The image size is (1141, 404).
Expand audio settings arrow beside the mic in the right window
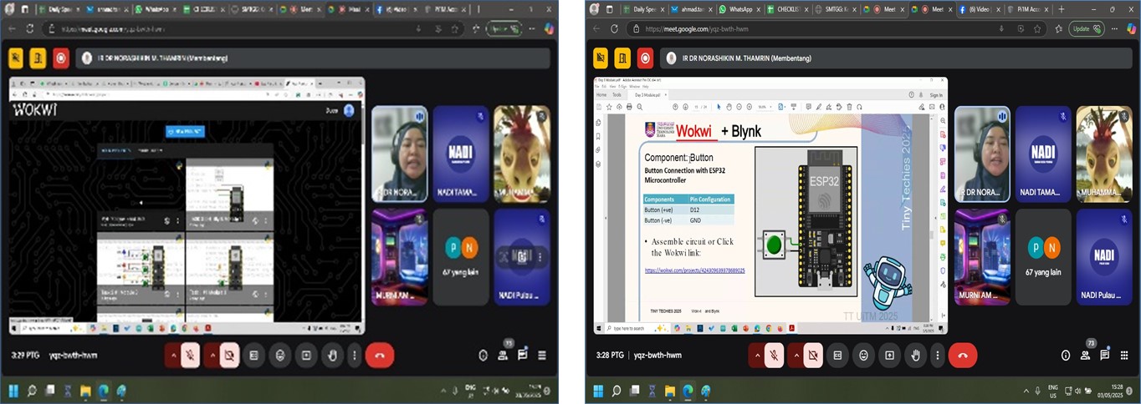coord(758,356)
